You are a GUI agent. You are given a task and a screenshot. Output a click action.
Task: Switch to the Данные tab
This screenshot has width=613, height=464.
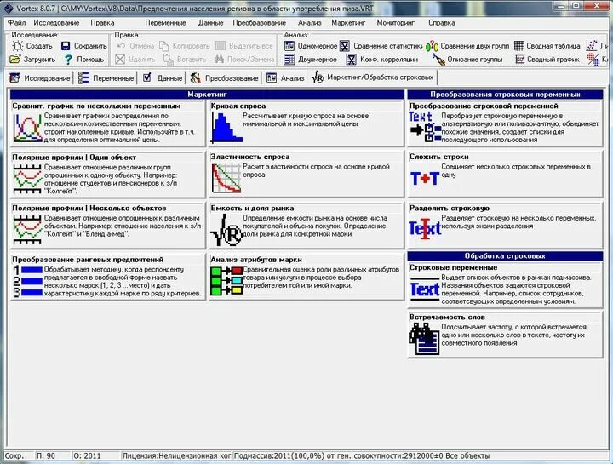tap(163, 77)
